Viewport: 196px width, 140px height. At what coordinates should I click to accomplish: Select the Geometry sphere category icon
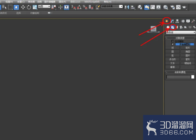tap(168, 27)
